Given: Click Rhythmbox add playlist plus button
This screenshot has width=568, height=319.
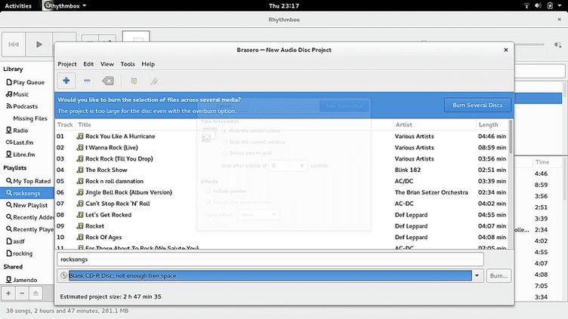Looking at the screenshot, I should (8, 293).
